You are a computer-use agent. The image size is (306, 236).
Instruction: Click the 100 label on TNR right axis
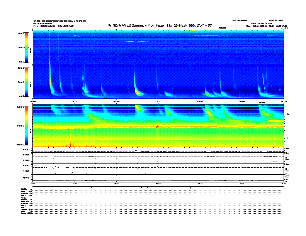point(287,114)
